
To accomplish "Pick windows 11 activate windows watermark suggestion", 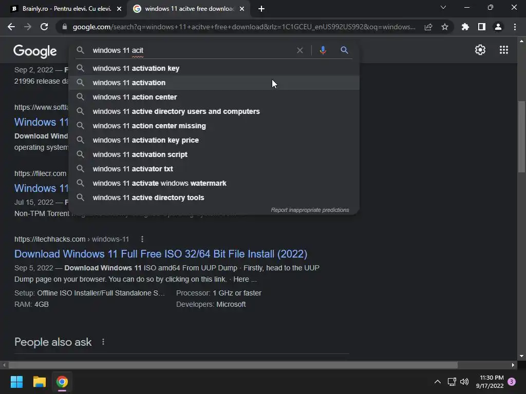I will pyautogui.click(x=214, y=184).
